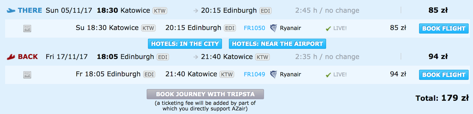
Task: Open Hotels: In the City
Action: coord(185,44)
